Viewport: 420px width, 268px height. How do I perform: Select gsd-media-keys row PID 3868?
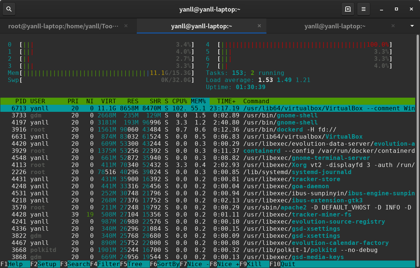point(208,257)
